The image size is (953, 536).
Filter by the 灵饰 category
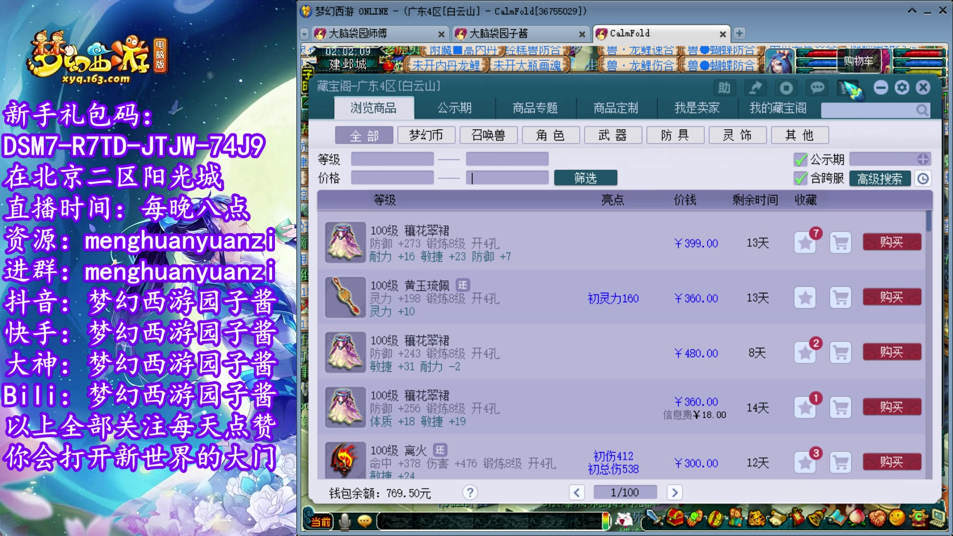click(x=738, y=135)
